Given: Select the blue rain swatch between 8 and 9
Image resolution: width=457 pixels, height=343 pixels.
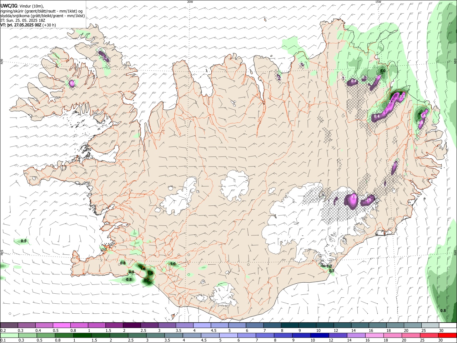Looking at the screenshot, I should 283,335.
